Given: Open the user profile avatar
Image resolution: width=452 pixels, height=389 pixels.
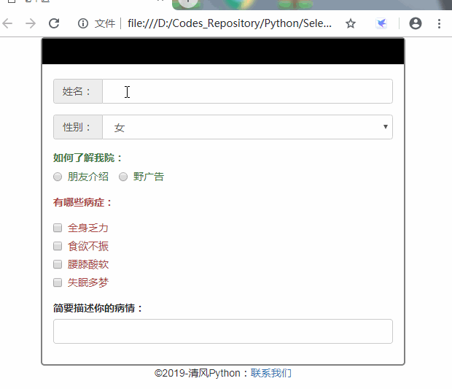Looking at the screenshot, I should (416, 23).
